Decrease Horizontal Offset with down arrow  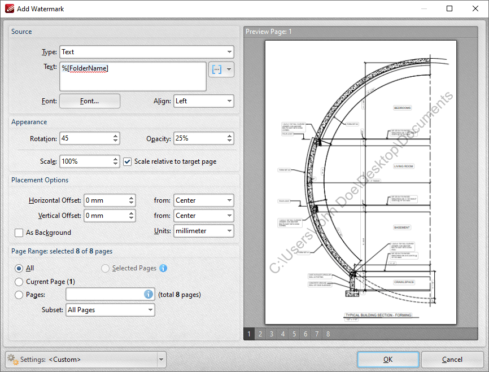click(x=132, y=203)
